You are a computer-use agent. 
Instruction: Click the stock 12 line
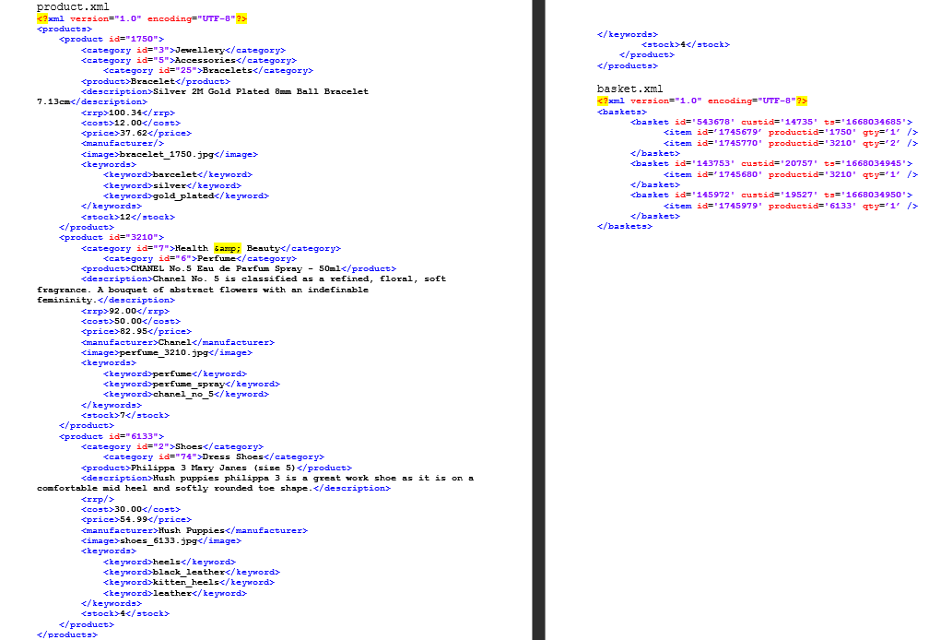pos(128,218)
